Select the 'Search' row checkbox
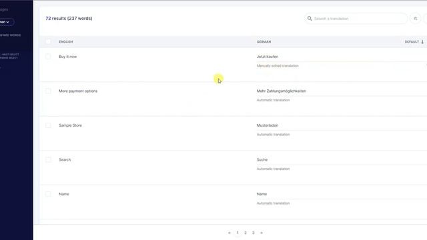Image resolution: width=427 pixels, height=240 pixels. pos(48,160)
